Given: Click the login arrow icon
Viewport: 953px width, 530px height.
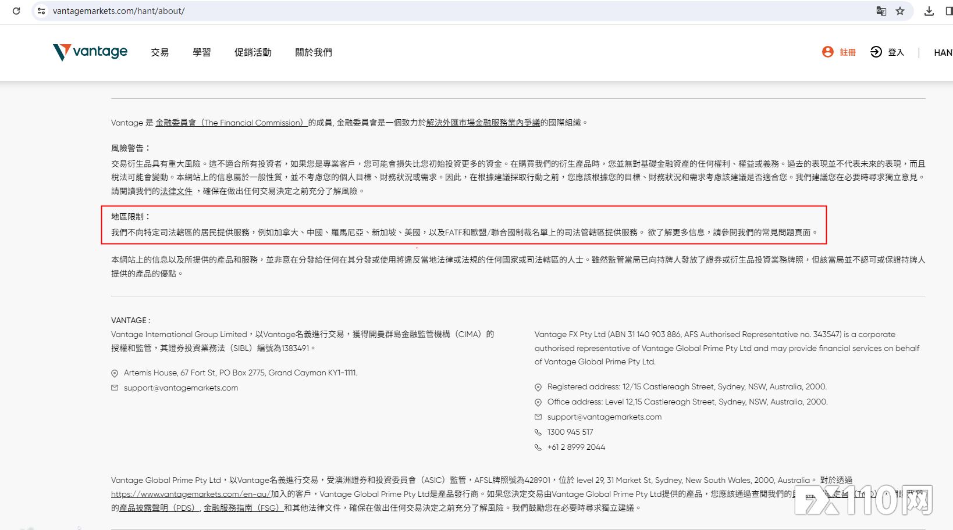Looking at the screenshot, I should (x=876, y=52).
